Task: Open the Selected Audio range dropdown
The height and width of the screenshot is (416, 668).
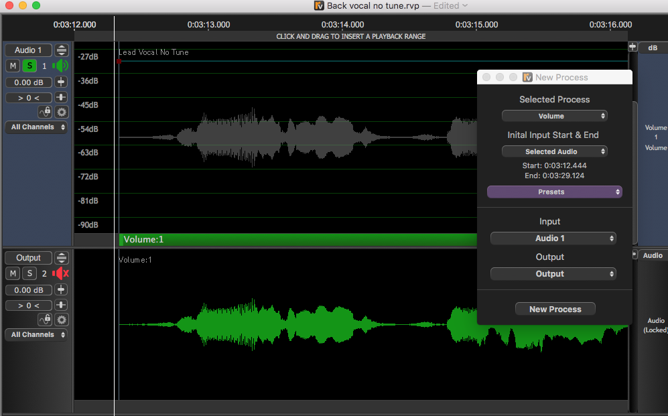Action: tap(555, 151)
